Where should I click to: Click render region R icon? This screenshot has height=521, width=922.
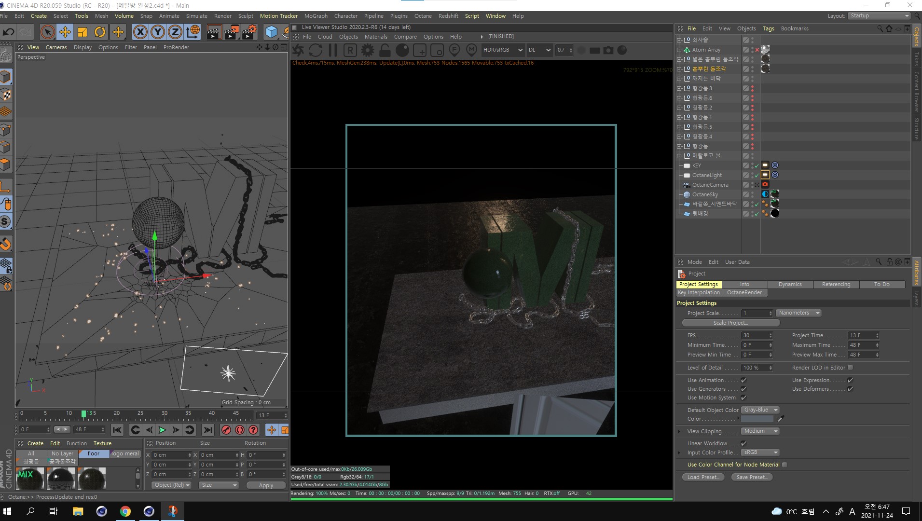(x=350, y=50)
